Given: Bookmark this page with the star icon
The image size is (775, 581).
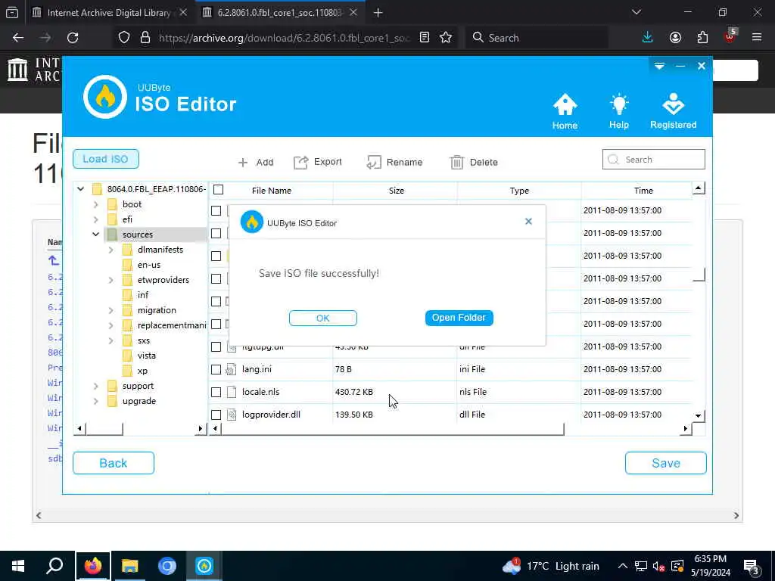Looking at the screenshot, I should pos(446,38).
